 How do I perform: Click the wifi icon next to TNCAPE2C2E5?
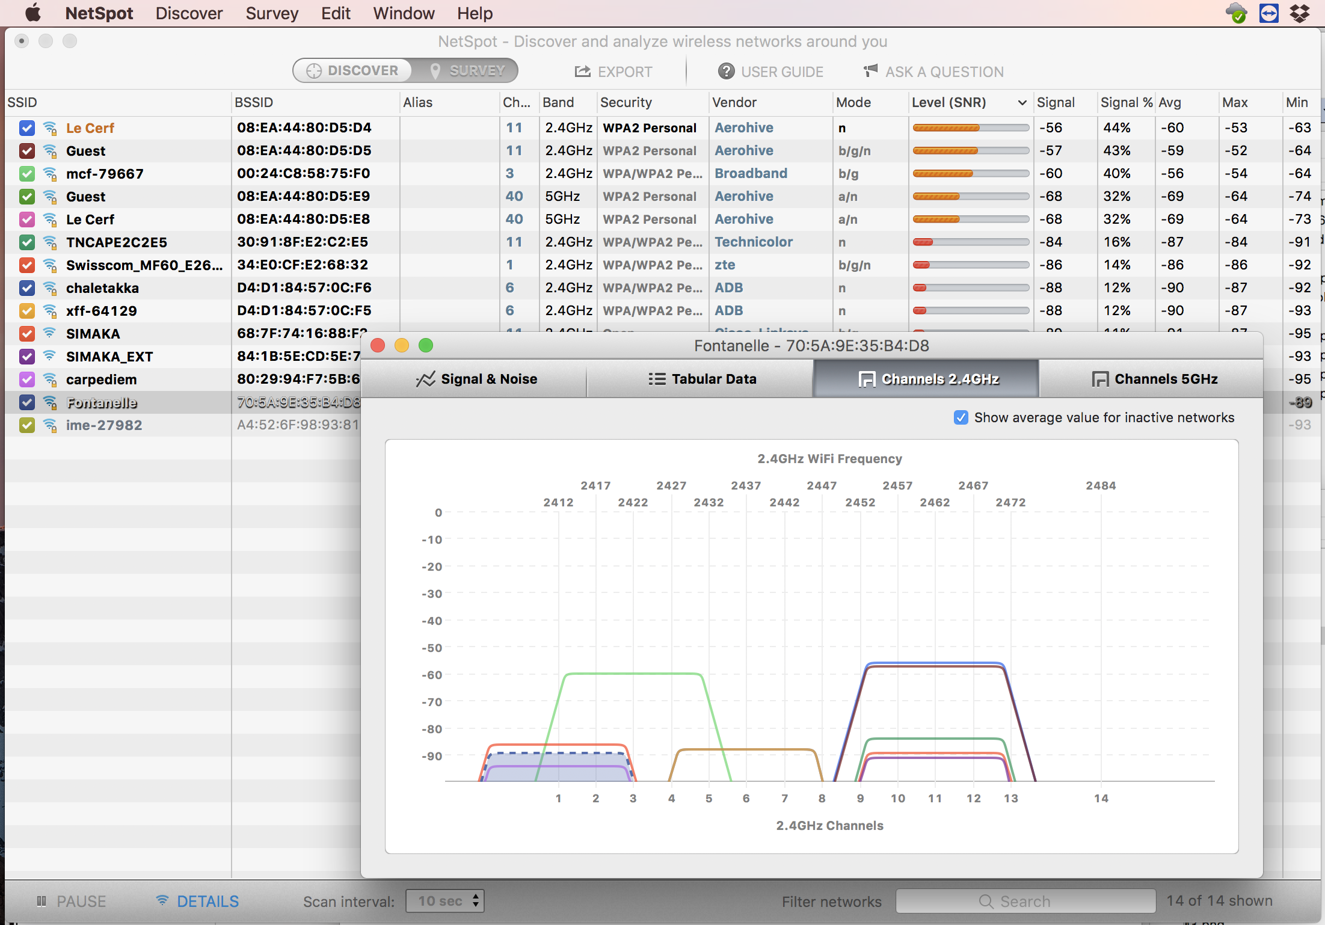pyautogui.click(x=51, y=242)
